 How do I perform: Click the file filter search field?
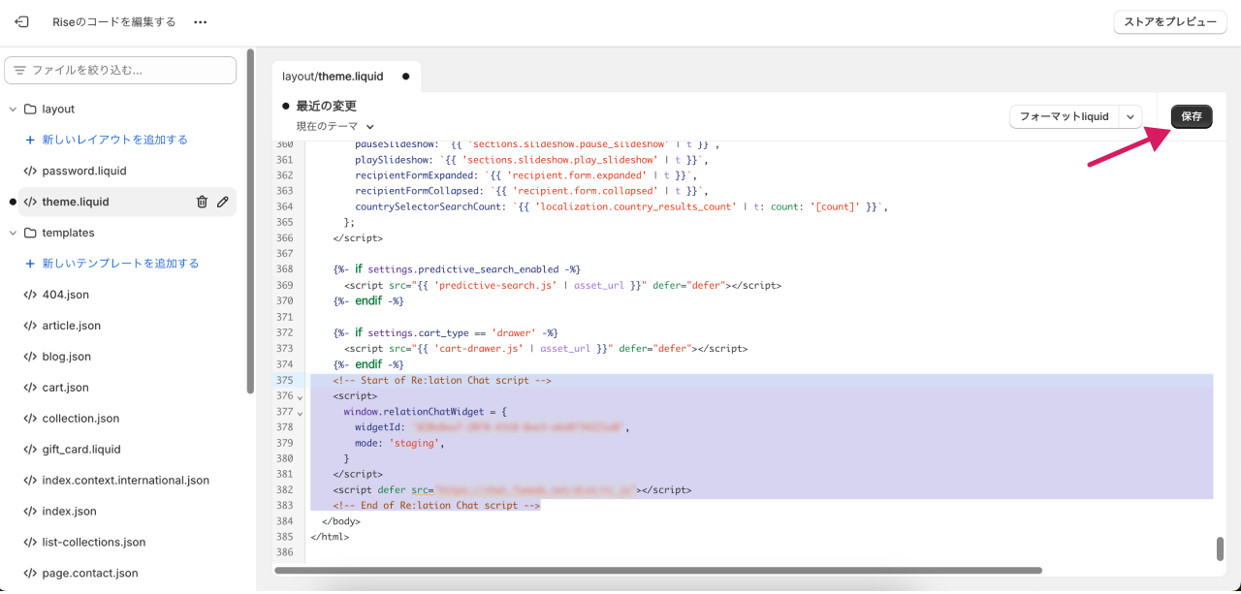point(120,70)
